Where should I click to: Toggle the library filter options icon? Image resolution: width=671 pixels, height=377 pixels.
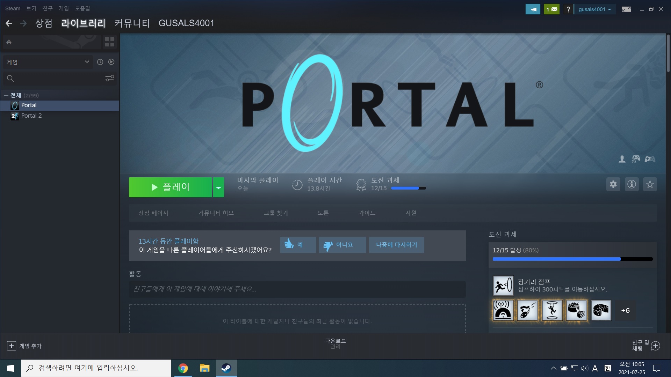coord(109,78)
